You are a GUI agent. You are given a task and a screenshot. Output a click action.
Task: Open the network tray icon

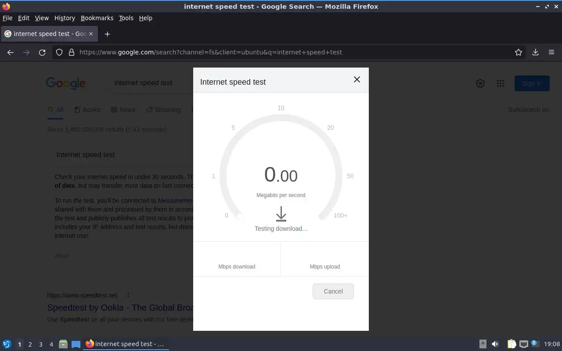pyautogui.click(x=523, y=344)
